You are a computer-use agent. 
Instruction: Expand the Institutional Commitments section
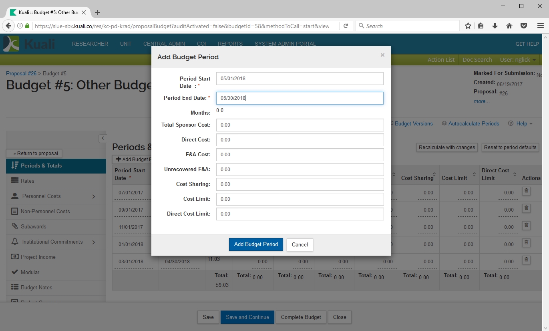94,242
